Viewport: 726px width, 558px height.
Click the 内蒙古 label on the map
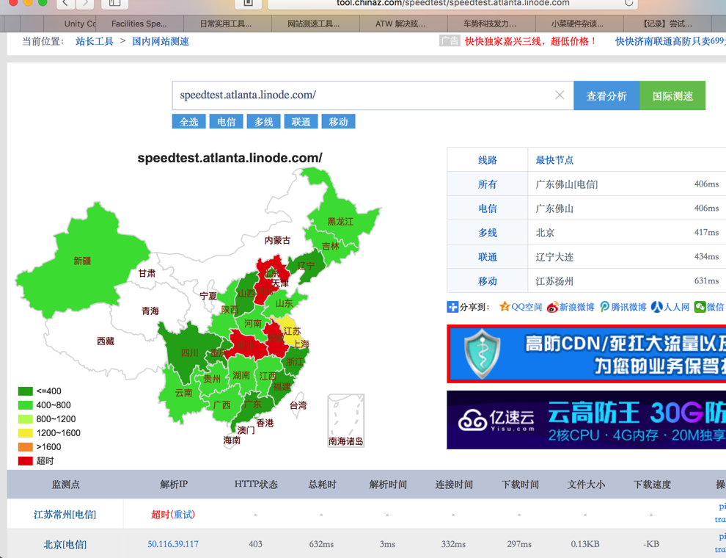point(277,240)
